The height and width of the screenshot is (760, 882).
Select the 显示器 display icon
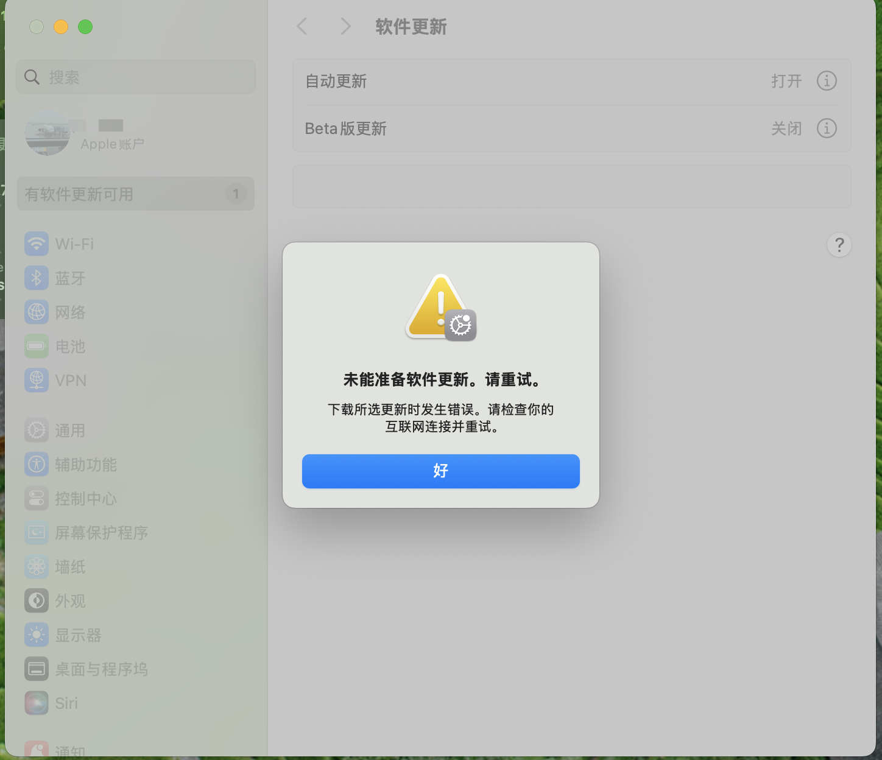pos(37,635)
